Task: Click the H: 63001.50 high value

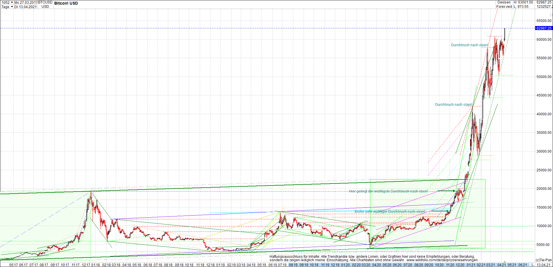Action: [523, 2]
